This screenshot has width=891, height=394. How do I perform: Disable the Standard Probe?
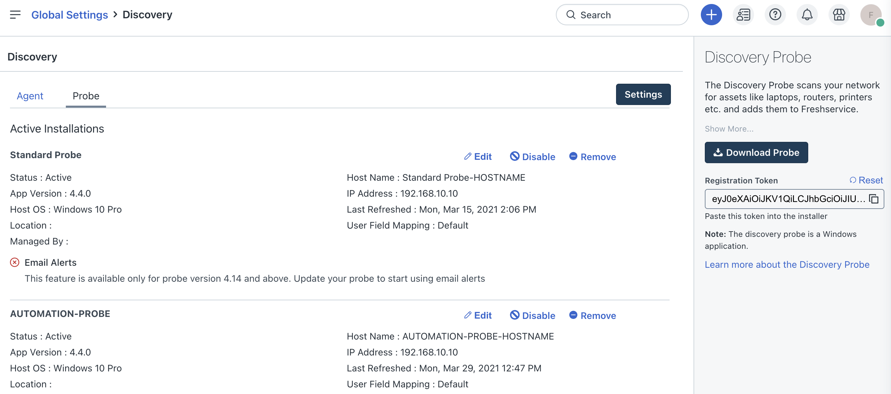tap(533, 156)
